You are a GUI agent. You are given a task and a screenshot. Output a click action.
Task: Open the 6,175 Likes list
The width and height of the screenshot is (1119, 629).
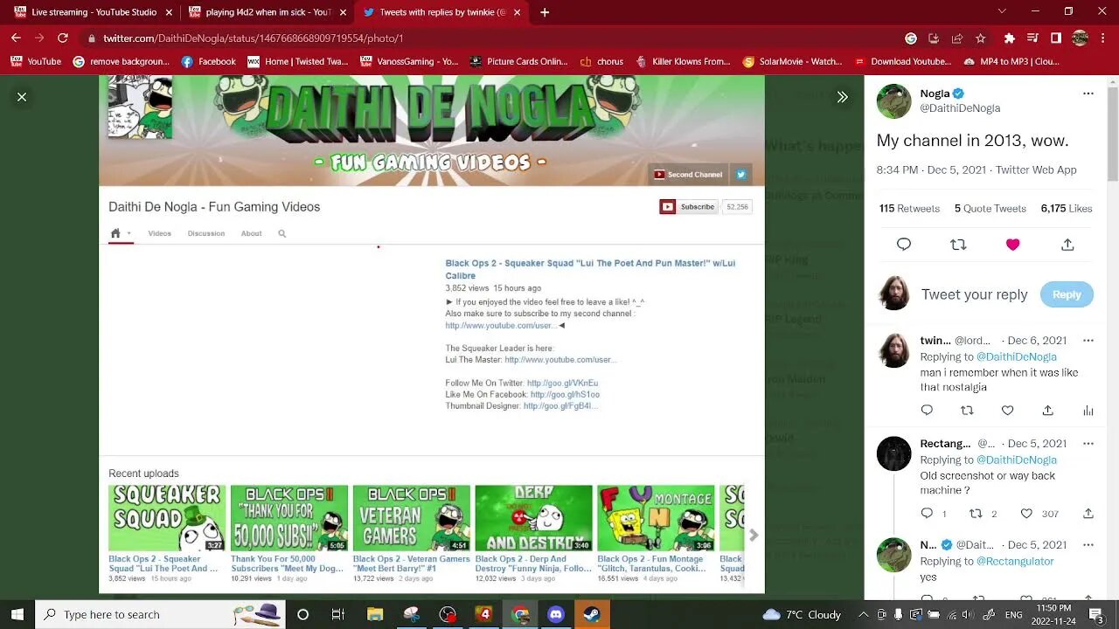pyautogui.click(x=1067, y=209)
